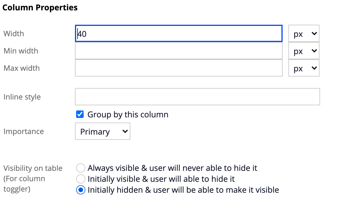Click the Width input field
This screenshot has height=214, width=342.
pos(178,34)
